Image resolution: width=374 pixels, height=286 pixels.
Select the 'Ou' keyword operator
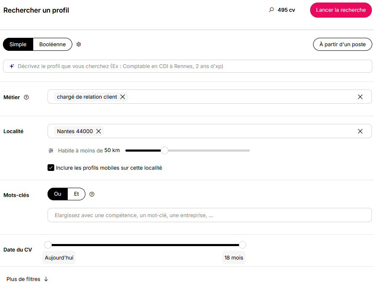click(x=58, y=194)
